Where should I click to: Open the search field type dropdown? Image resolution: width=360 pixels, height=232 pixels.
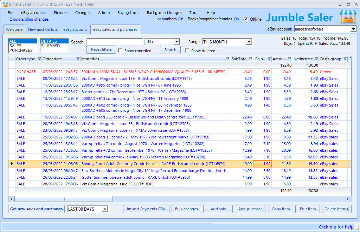176,42
